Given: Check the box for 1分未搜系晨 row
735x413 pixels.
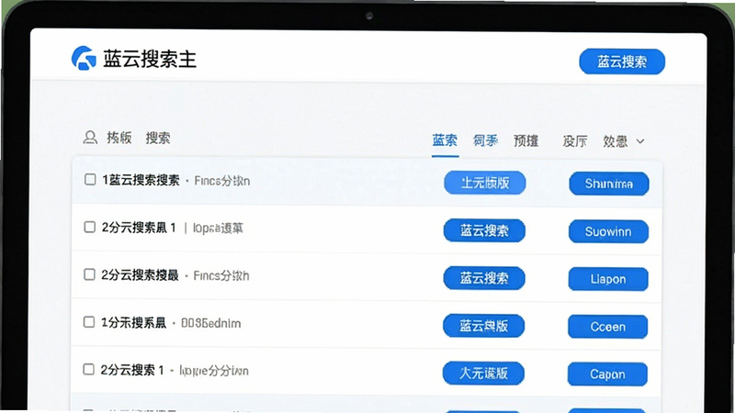Looking at the screenshot, I should click(88, 322).
